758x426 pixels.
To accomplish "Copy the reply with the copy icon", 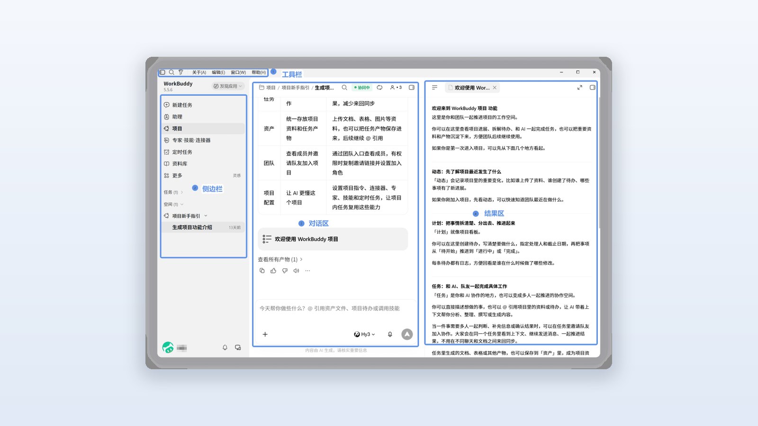I will (x=262, y=271).
